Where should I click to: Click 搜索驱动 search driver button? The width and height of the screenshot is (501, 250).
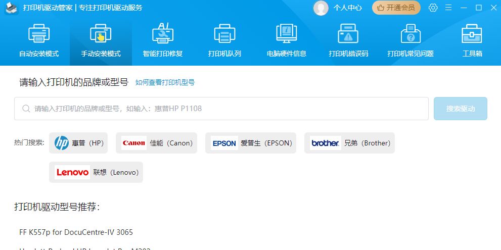[460, 109]
